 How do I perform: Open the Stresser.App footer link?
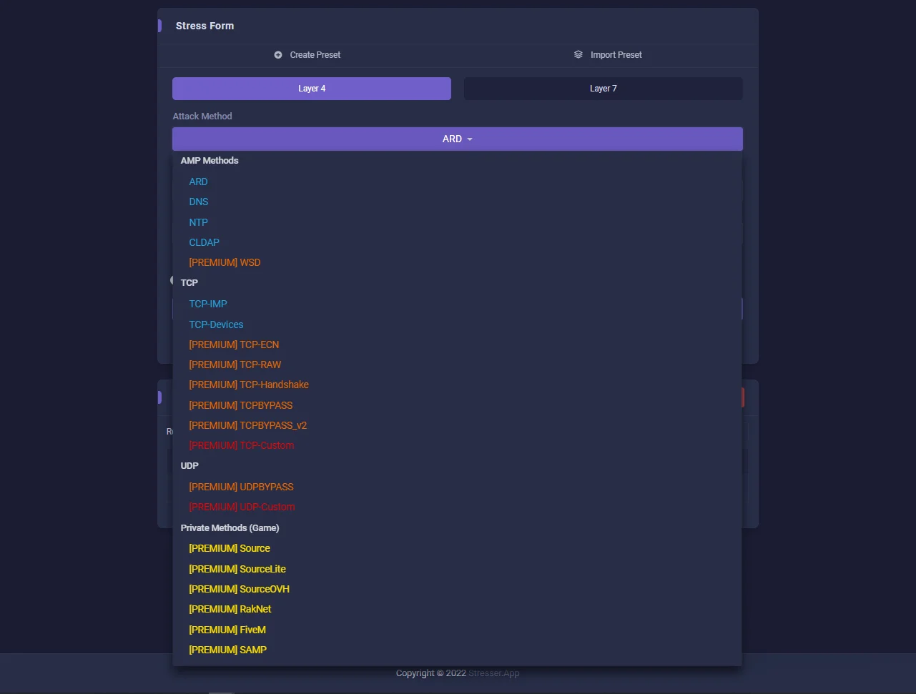[494, 673]
